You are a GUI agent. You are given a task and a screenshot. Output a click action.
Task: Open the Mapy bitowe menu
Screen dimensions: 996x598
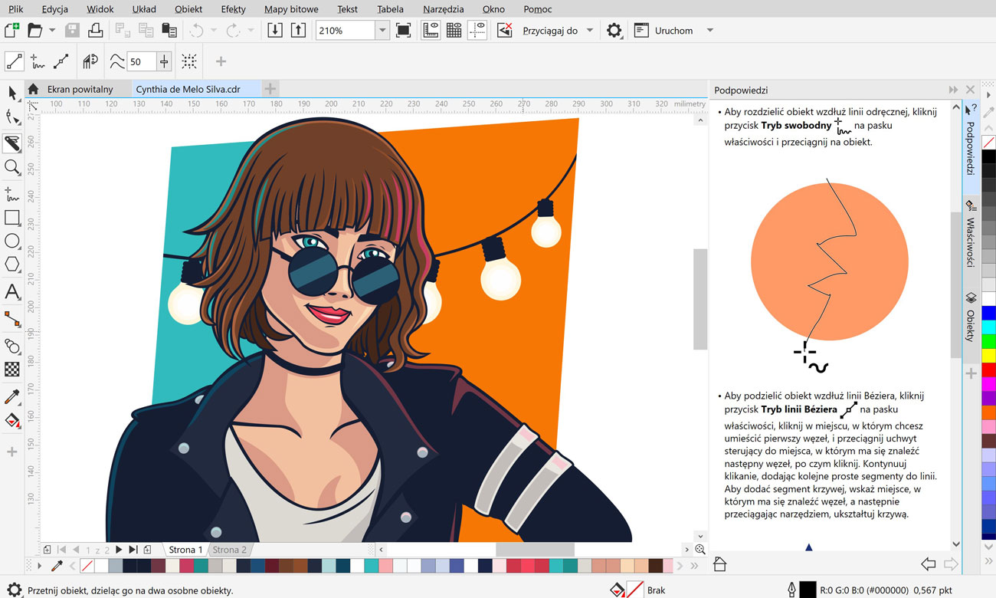point(291,9)
